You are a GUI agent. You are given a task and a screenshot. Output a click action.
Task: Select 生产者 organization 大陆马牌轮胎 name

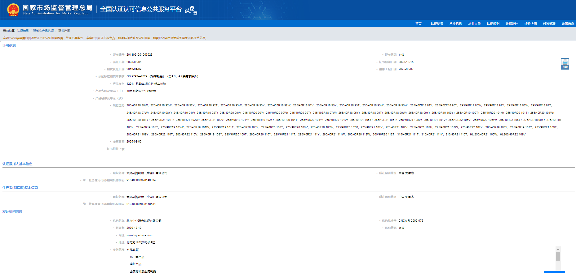[x=147, y=197]
